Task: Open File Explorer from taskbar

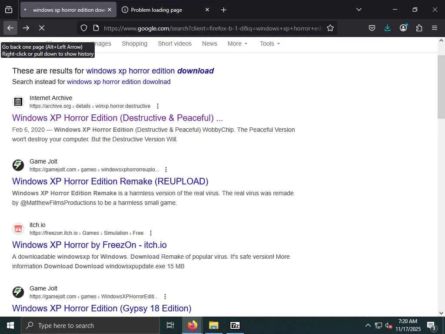Action: [214, 325]
